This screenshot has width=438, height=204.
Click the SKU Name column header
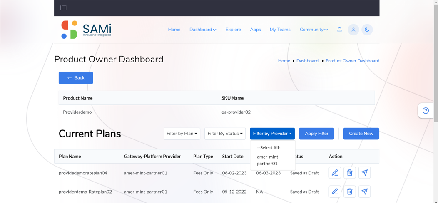[233, 98]
